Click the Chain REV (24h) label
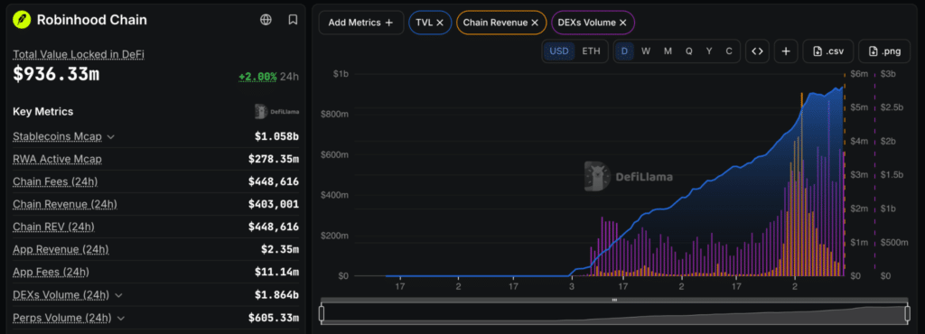Screen dimensions: 925x334 click(x=53, y=227)
